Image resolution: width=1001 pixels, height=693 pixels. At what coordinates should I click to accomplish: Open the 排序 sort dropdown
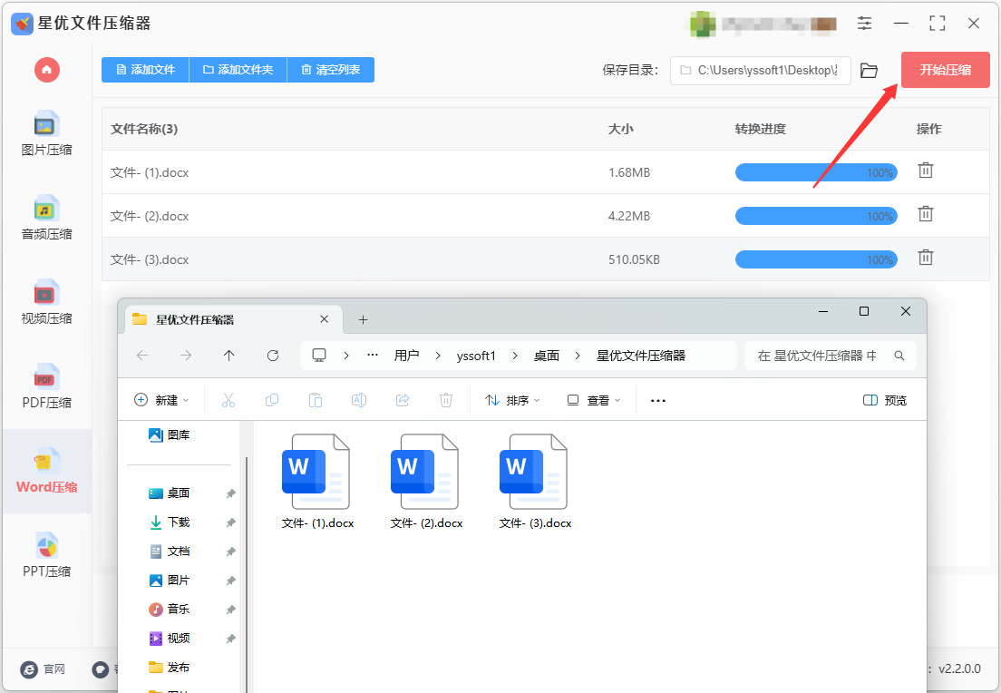[512, 400]
